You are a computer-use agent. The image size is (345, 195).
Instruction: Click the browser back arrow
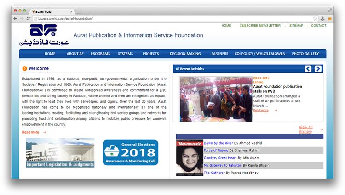(x=15, y=18)
